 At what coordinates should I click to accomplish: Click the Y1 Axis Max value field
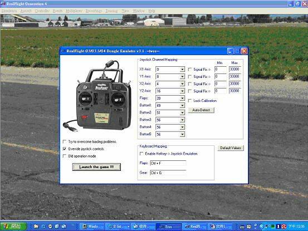tap(234, 77)
